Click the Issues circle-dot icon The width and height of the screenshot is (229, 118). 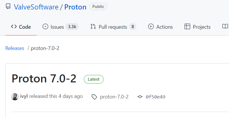coord(45,27)
